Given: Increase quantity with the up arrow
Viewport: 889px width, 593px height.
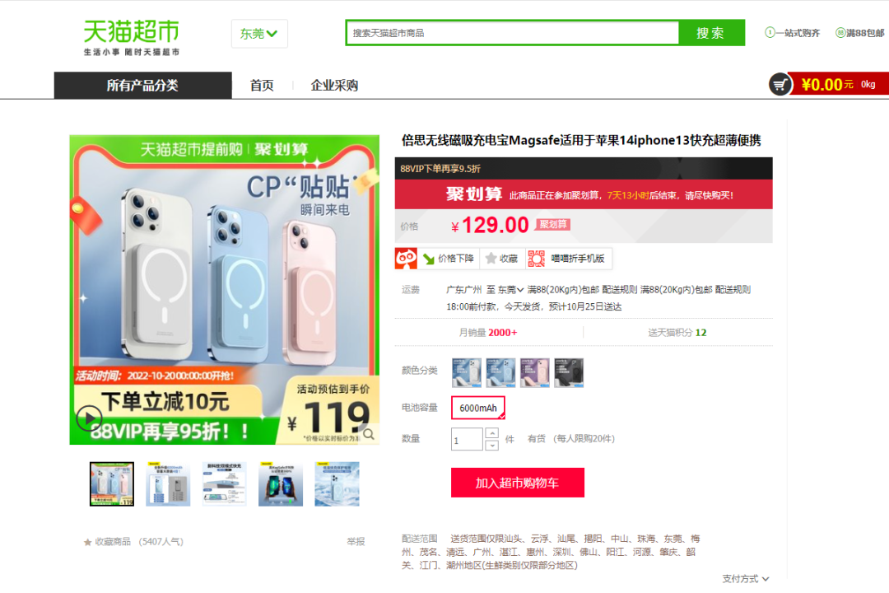Looking at the screenshot, I should click(492, 433).
